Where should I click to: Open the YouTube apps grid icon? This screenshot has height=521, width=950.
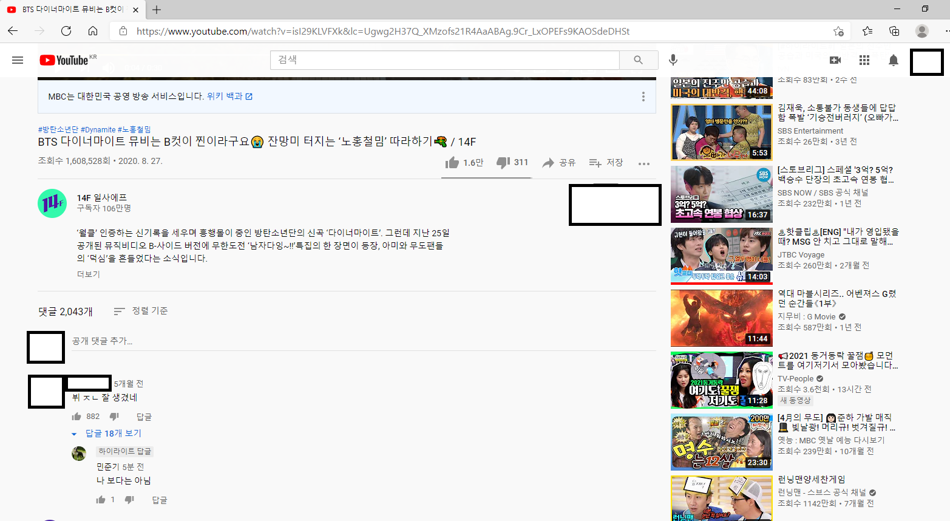click(864, 60)
